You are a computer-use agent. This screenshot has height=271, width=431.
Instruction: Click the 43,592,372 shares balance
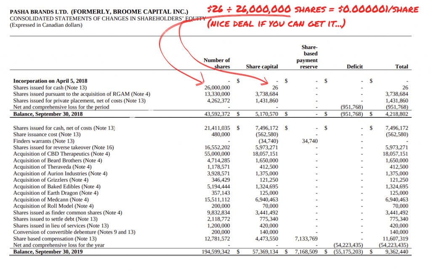coord(217,114)
